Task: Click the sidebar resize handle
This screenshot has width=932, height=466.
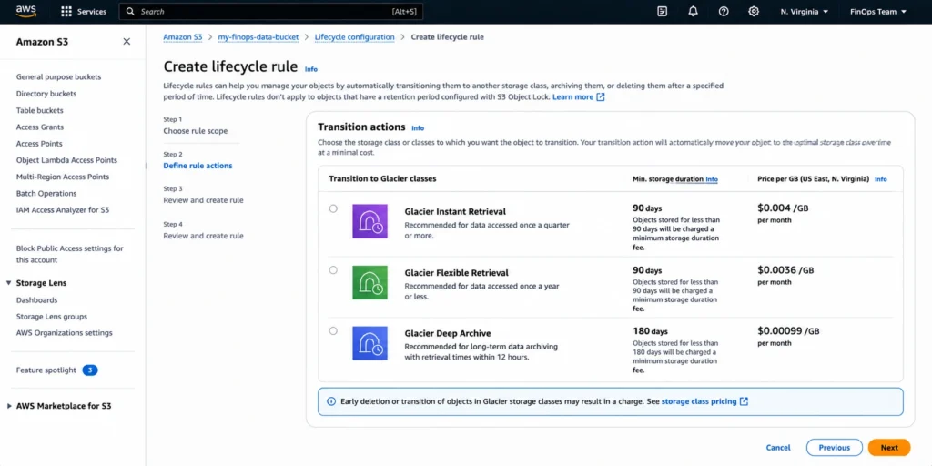Action: [x=146, y=166]
